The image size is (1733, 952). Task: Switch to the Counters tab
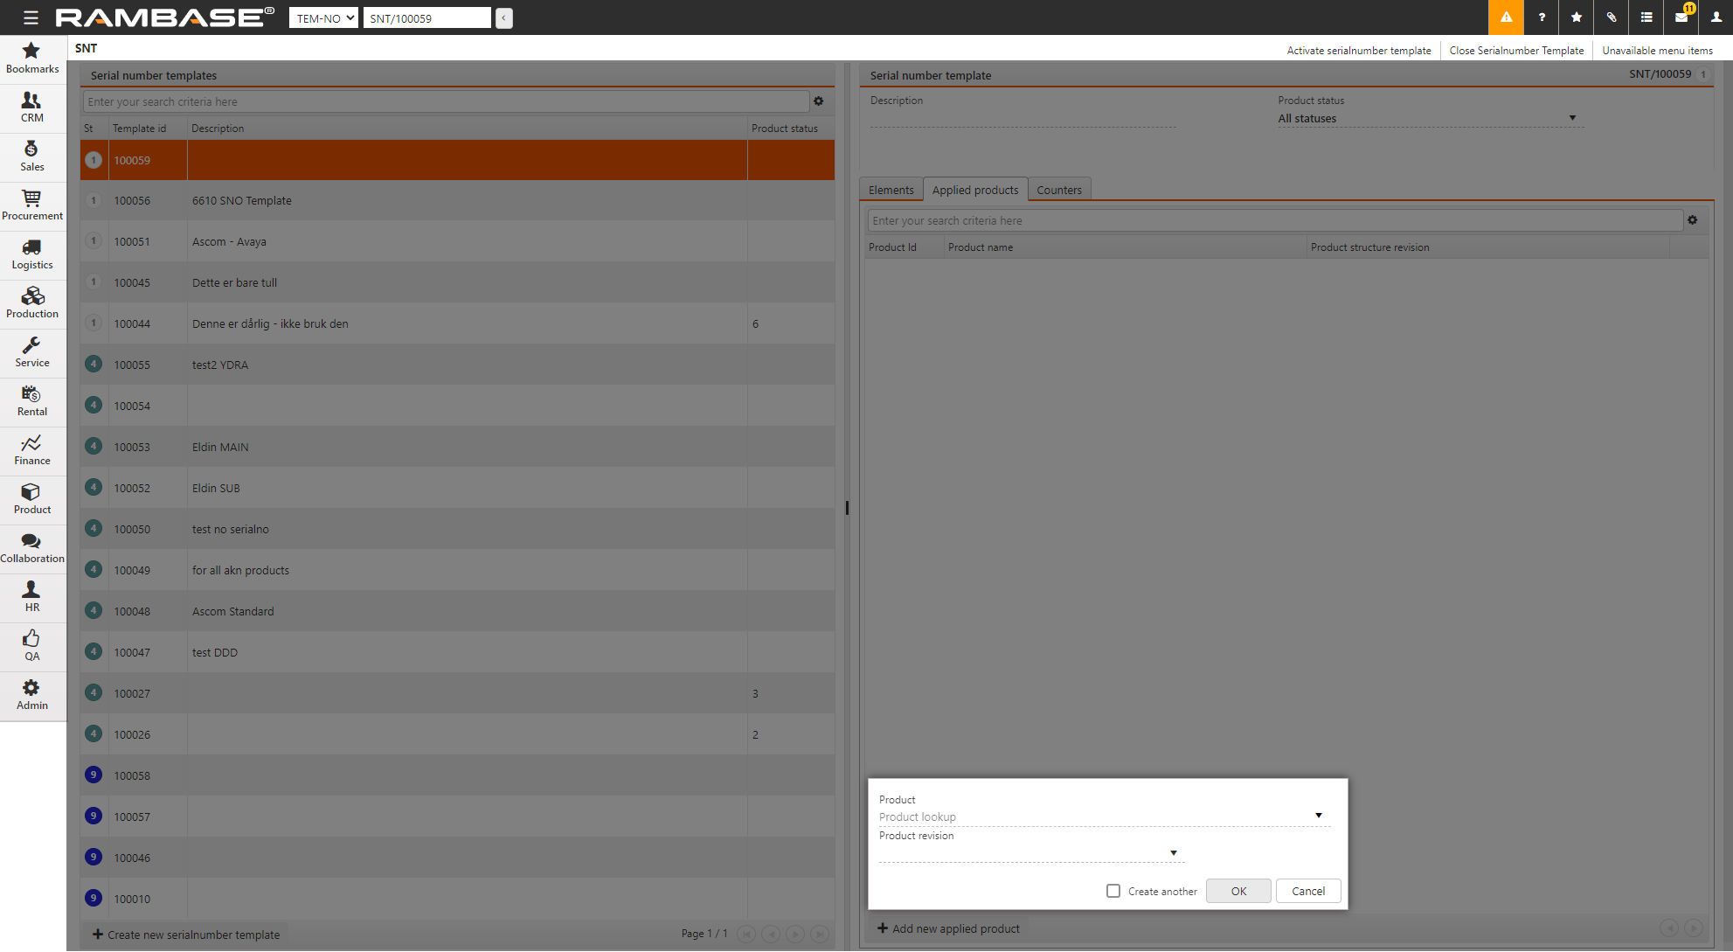coord(1058,190)
